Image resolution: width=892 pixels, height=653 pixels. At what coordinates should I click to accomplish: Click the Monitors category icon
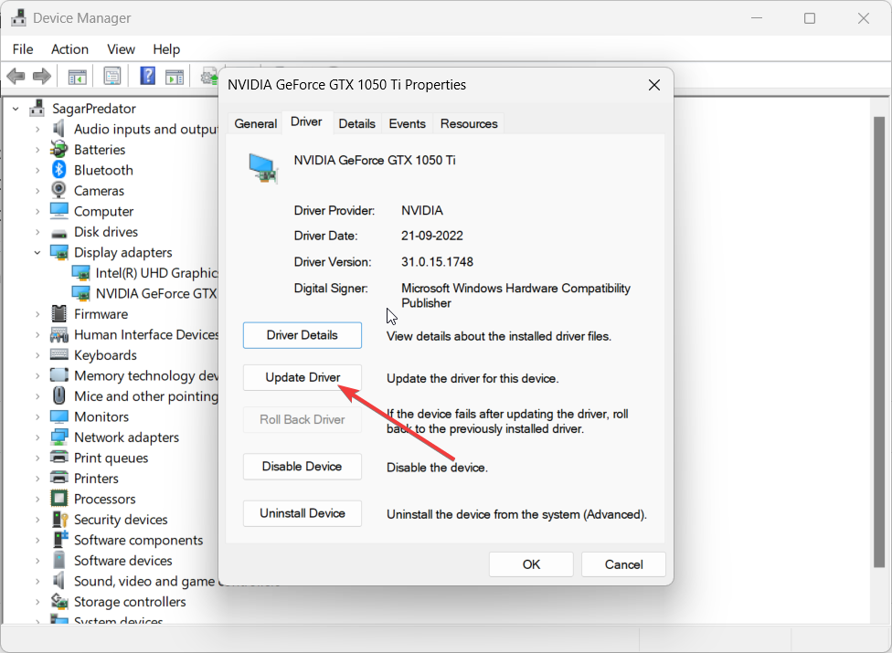coord(59,416)
